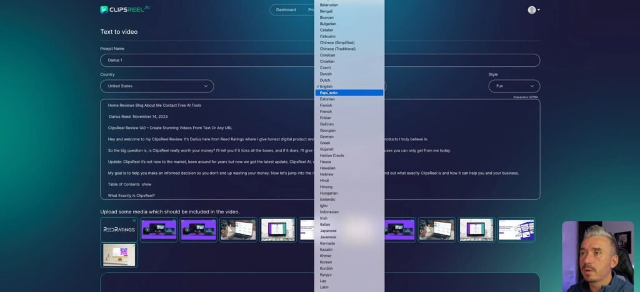Go to the Dashboard nav tab
The image size is (640, 292).
coord(286,10)
